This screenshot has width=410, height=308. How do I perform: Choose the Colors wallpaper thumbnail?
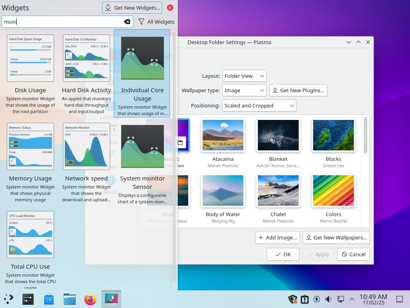click(334, 190)
